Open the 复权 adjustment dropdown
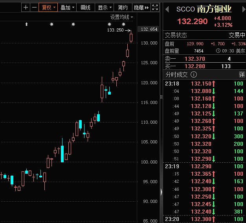 [x=48, y=7]
